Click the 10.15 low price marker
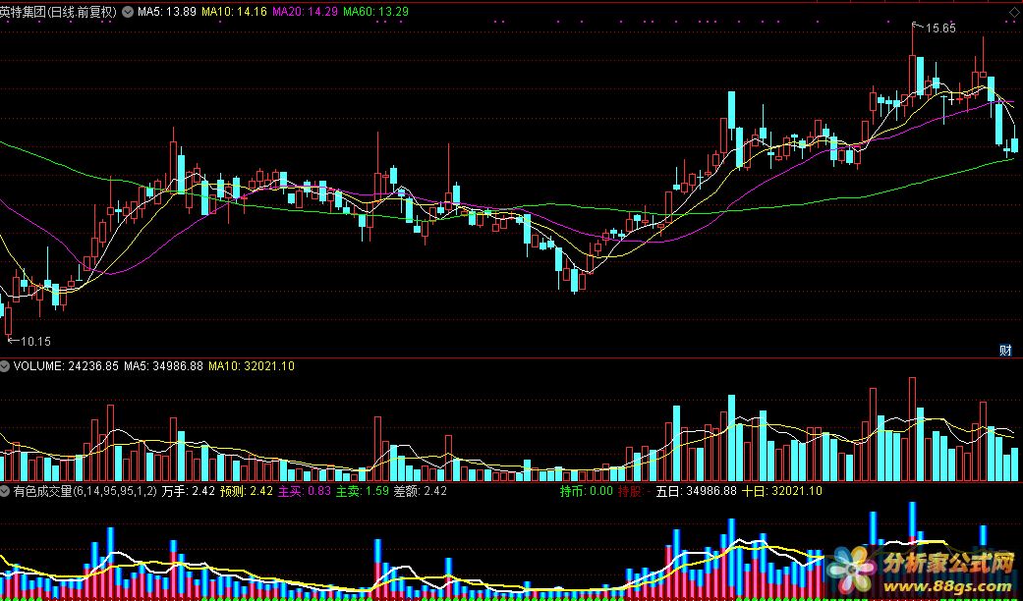The width and height of the screenshot is (1023, 601). tap(35, 341)
